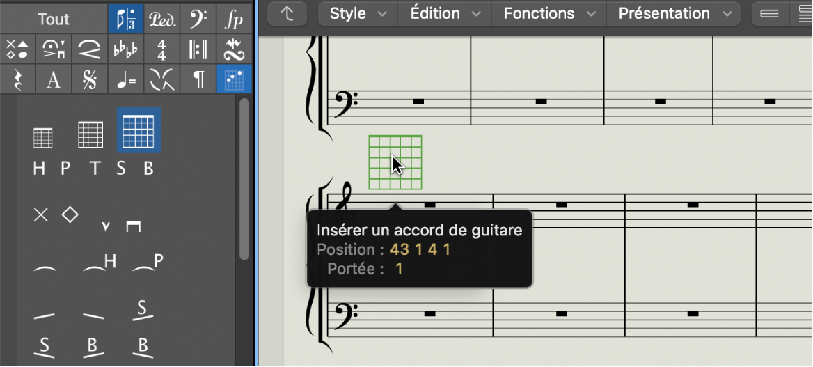Open the Fonctions dropdown menu
Image resolution: width=813 pixels, height=367 pixels.
[548, 13]
